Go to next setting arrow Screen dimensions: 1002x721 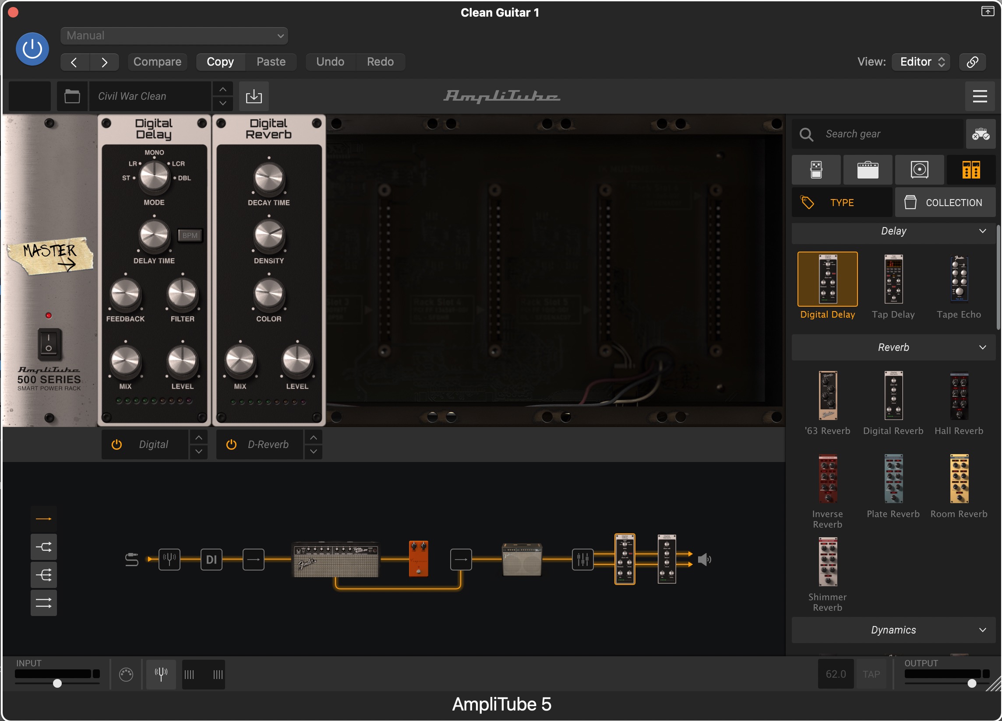click(104, 62)
